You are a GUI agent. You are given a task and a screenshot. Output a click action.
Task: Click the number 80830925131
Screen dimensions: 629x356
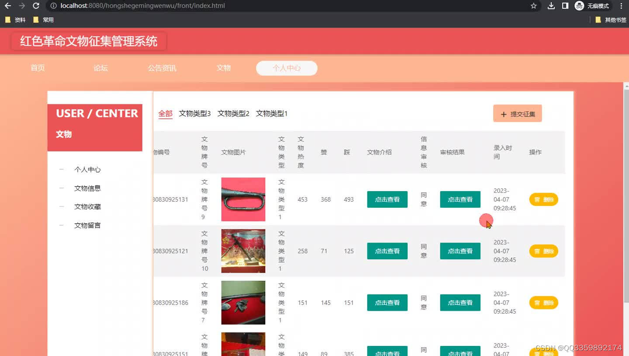[171, 199]
